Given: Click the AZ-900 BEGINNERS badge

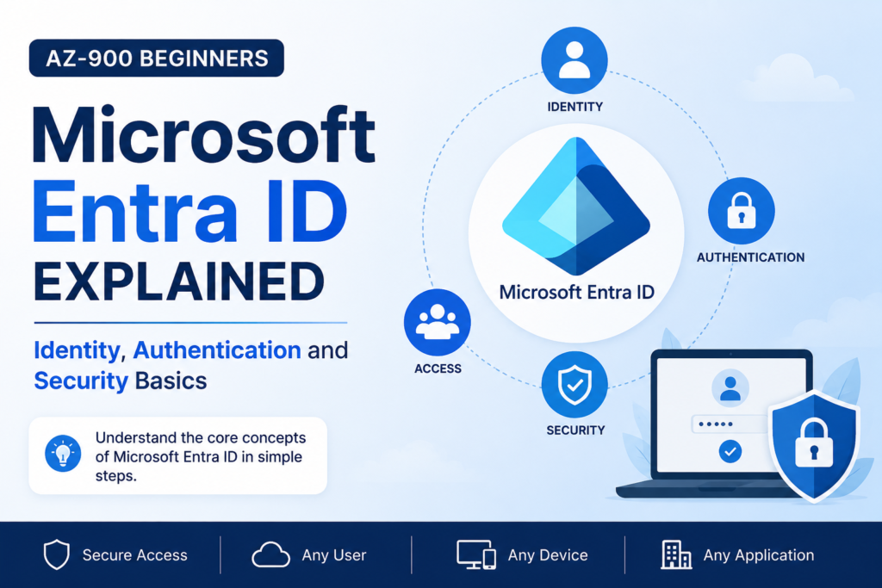Looking at the screenshot, I should point(157,58).
